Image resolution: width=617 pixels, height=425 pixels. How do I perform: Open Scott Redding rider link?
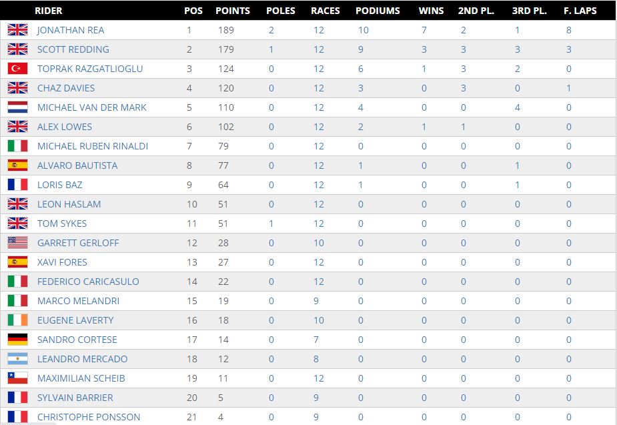(x=73, y=49)
